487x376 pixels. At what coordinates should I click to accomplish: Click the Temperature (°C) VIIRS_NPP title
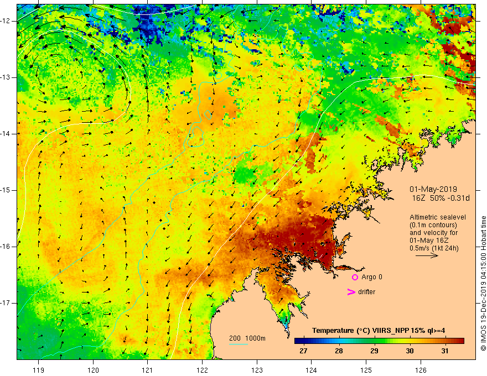pos(379,331)
